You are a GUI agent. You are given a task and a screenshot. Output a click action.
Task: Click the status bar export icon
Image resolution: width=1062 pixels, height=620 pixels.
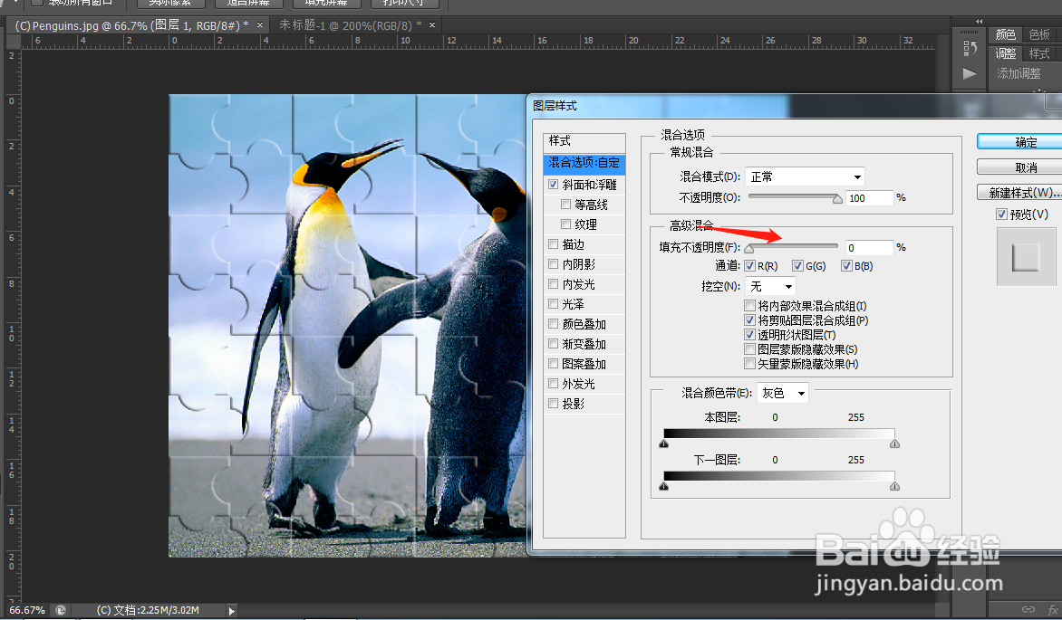pos(61,610)
